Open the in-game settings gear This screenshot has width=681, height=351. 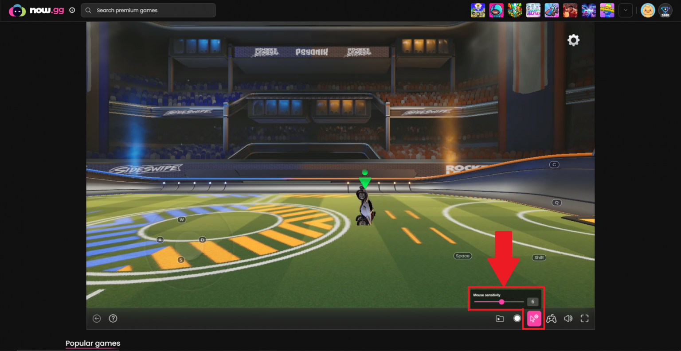pyautogui.click(x=573, y=40)
